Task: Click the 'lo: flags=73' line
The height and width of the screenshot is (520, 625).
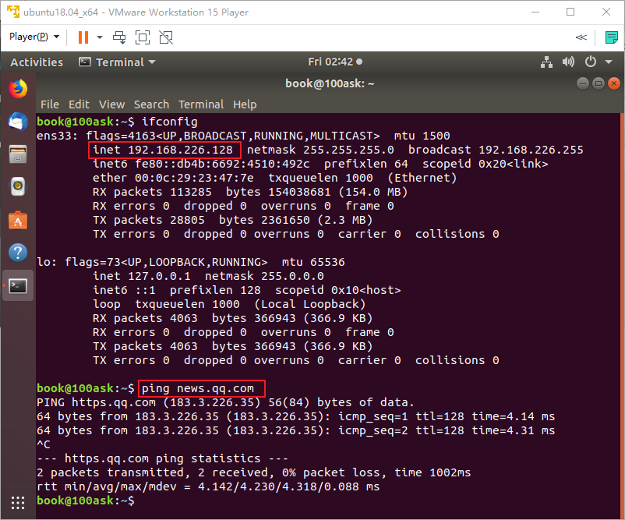Action: tap(190, 262)
